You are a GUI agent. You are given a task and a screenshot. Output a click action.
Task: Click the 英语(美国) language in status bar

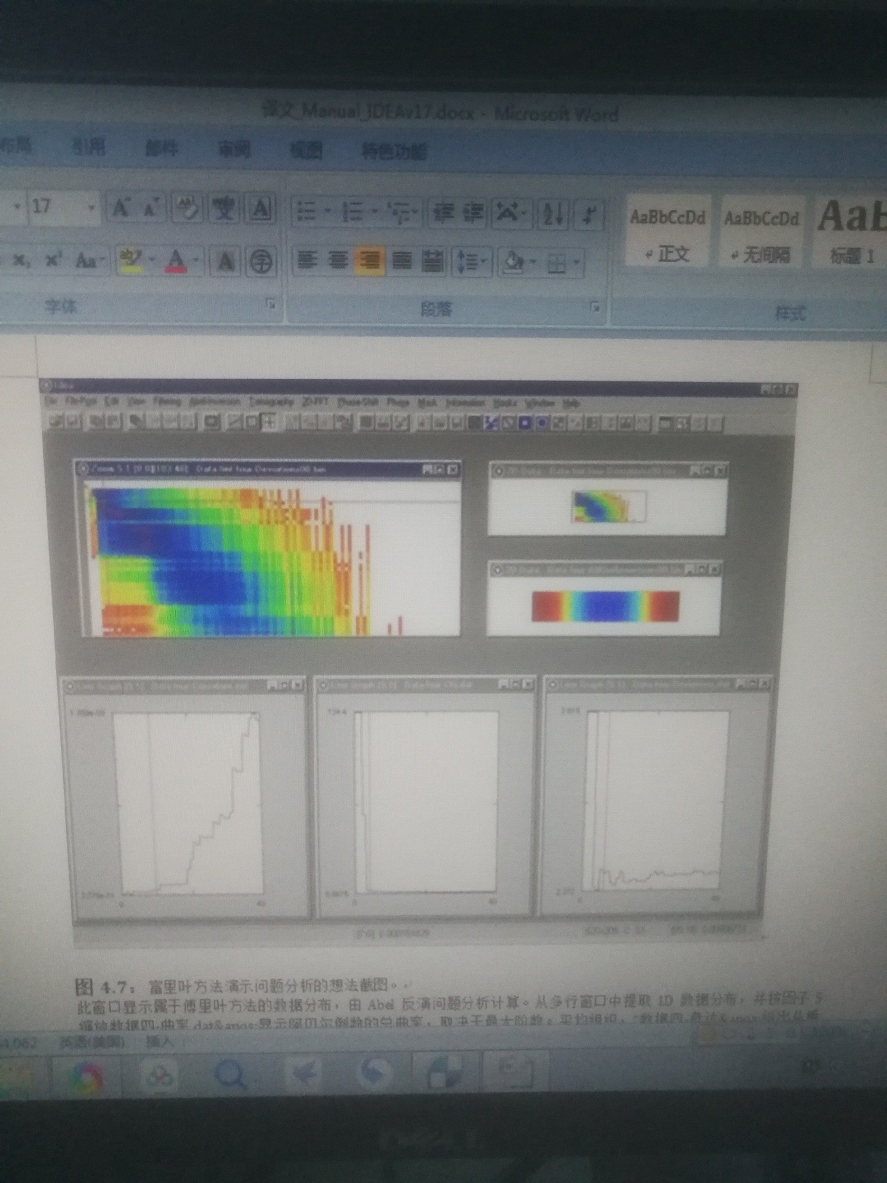pyautogui.click(x=92, y=1042)
